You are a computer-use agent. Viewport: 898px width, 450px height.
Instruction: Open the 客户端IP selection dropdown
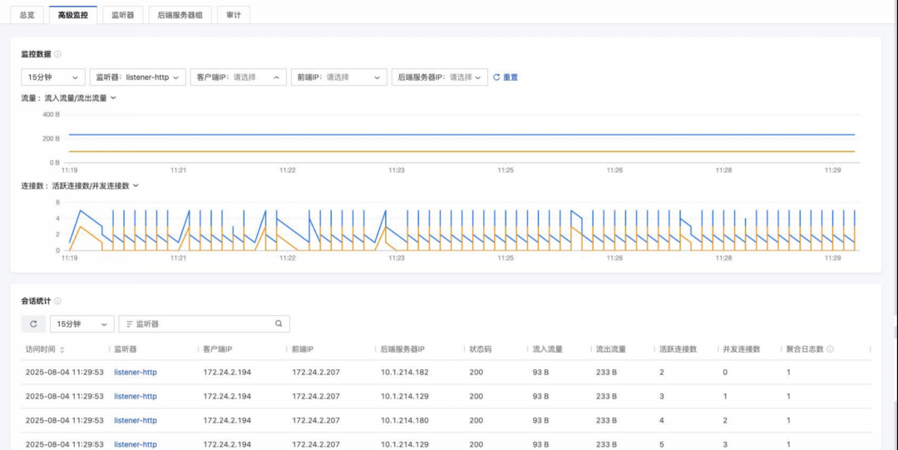pyautogui.click(x=239, y=77)
